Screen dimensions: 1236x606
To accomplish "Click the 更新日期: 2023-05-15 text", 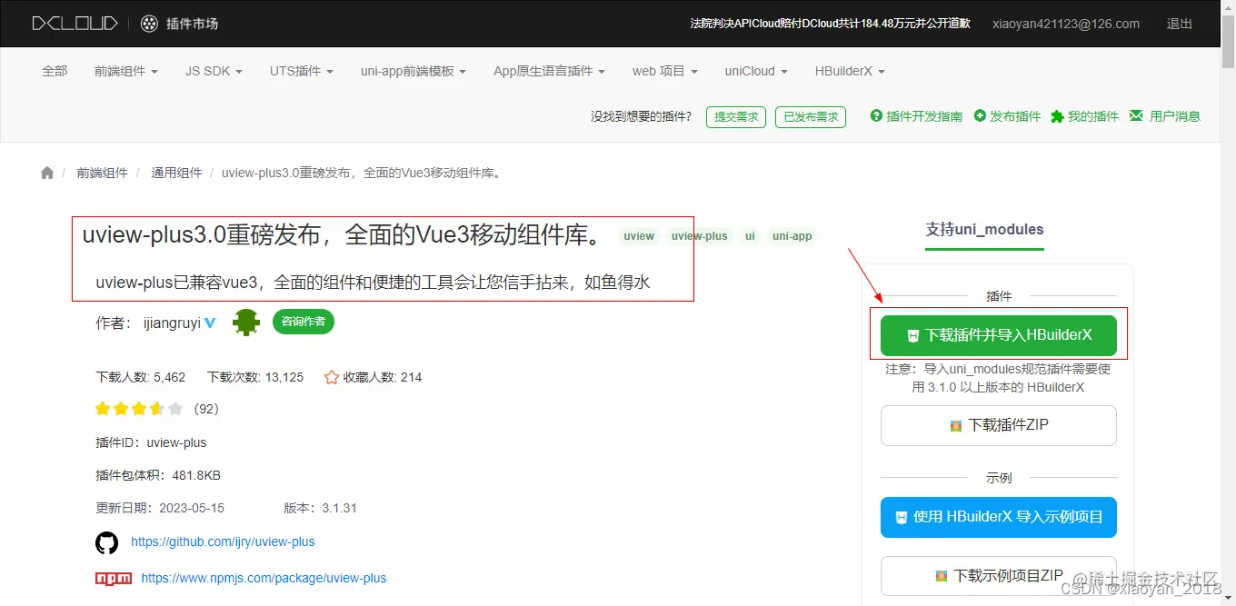I will click(x=160, y=508).
